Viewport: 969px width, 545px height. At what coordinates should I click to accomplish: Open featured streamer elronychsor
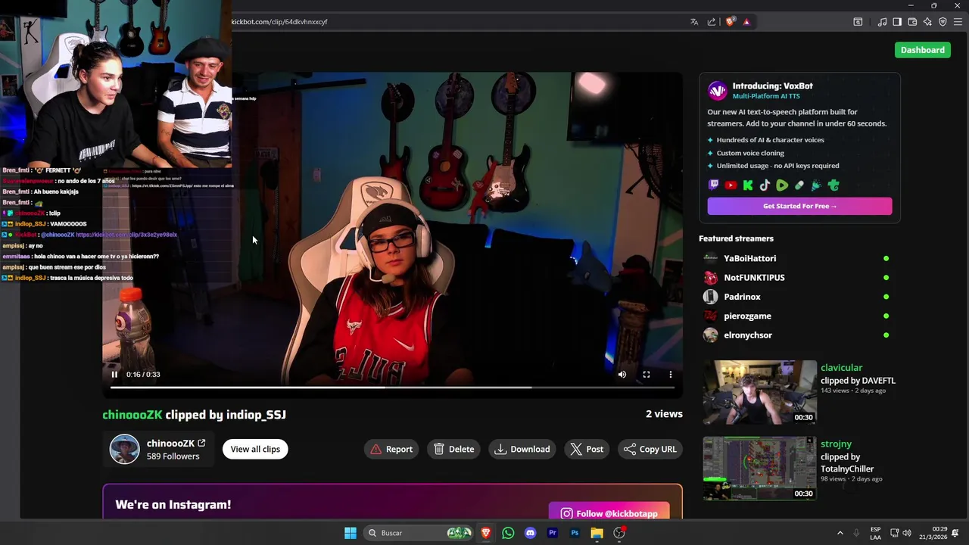point(748,335)
